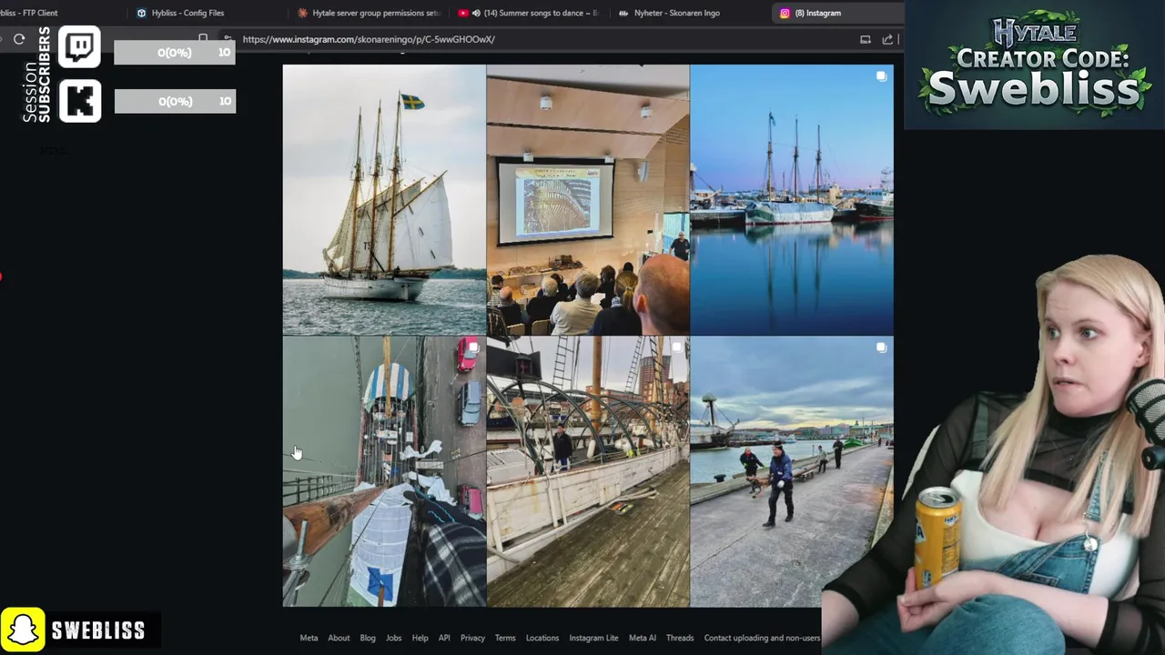Open the Meta footer link
This screenshot has height=655, width=1165.
coord(309,638)
